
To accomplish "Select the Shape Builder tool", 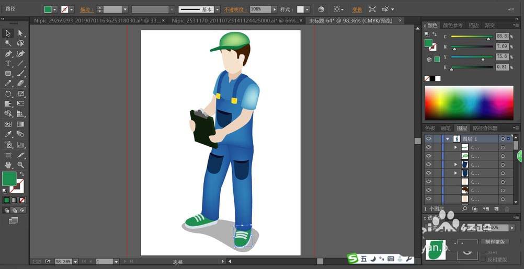I will 8,114.
